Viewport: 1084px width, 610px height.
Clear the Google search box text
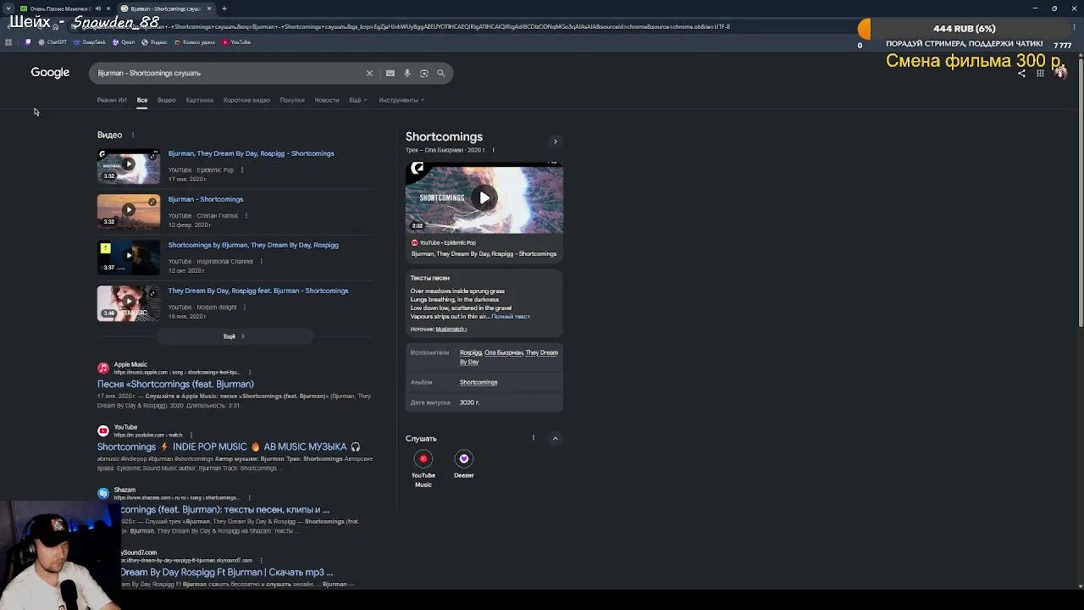tap(369, 73)
